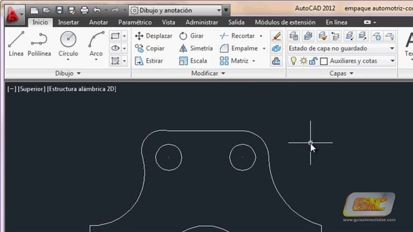
Task: Open the Empalme flyout arrow
Action: pyautogui.click(x=264, y=48)
